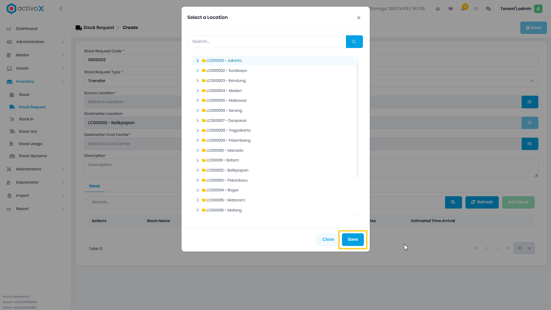Expand the LC000007 - Denpasar node

[x=198, y=121]
